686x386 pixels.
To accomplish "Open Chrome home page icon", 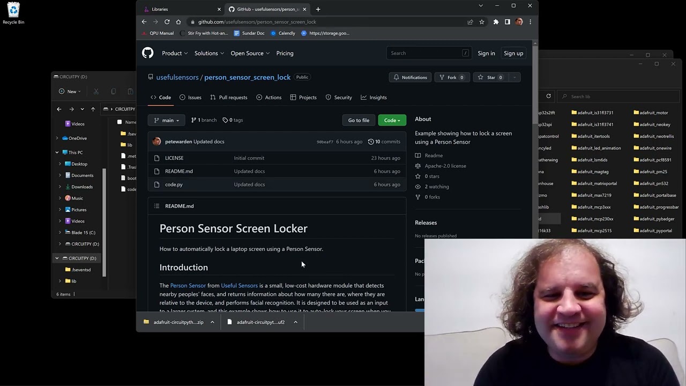I will [x=178, y=22].
